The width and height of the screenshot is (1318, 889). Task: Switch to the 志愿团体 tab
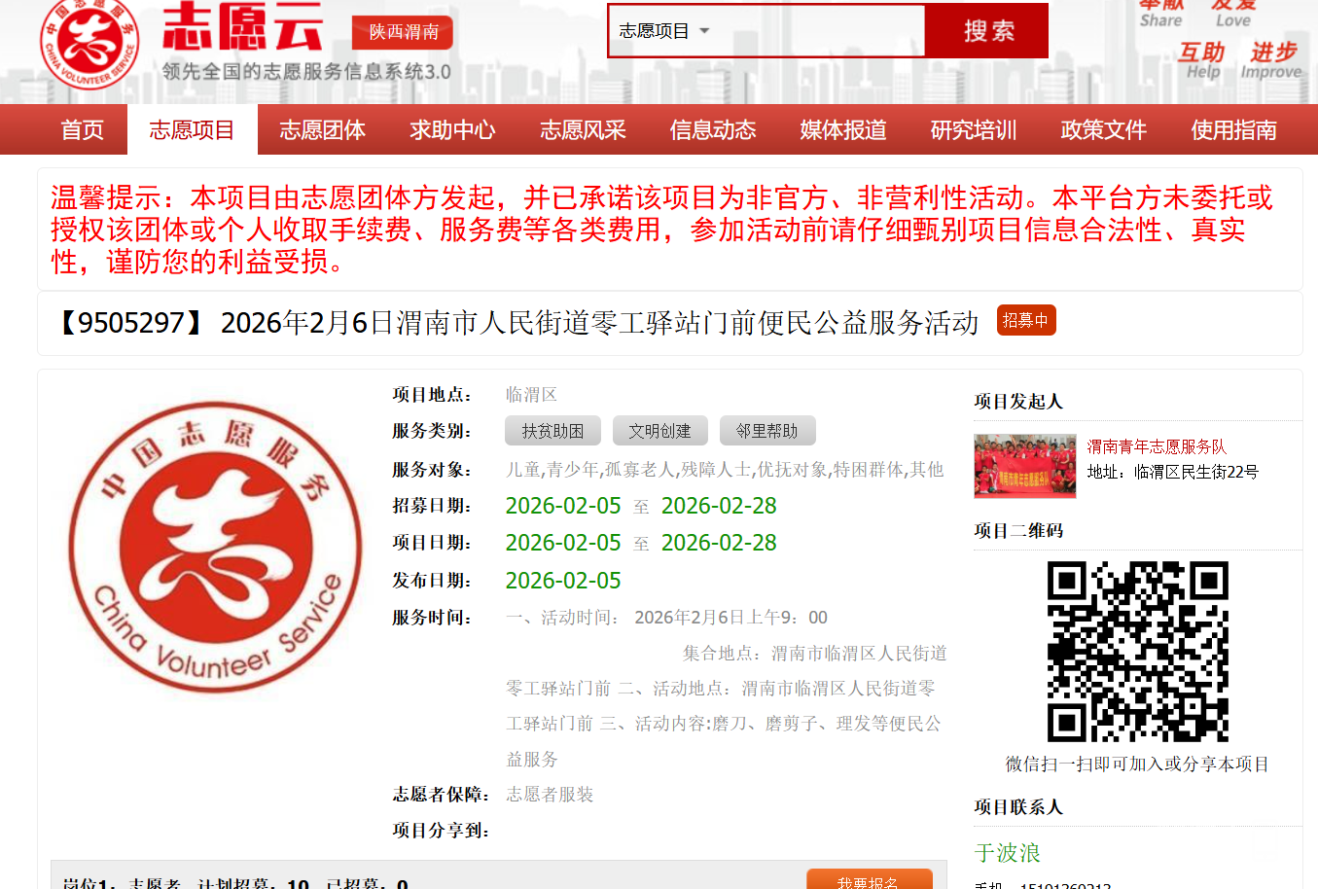point(321,129)
